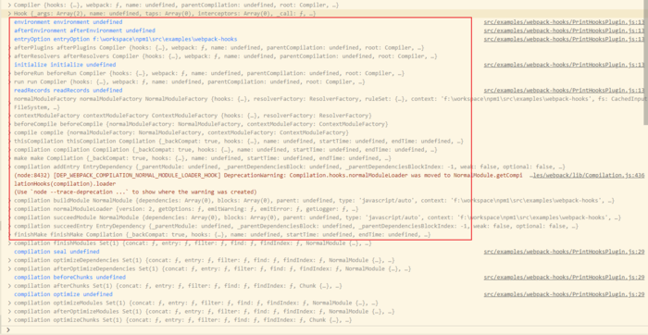This screenshot has height=335, width=648.
Task: Click the console input prompt at bottom
Action: coord(322,329)
